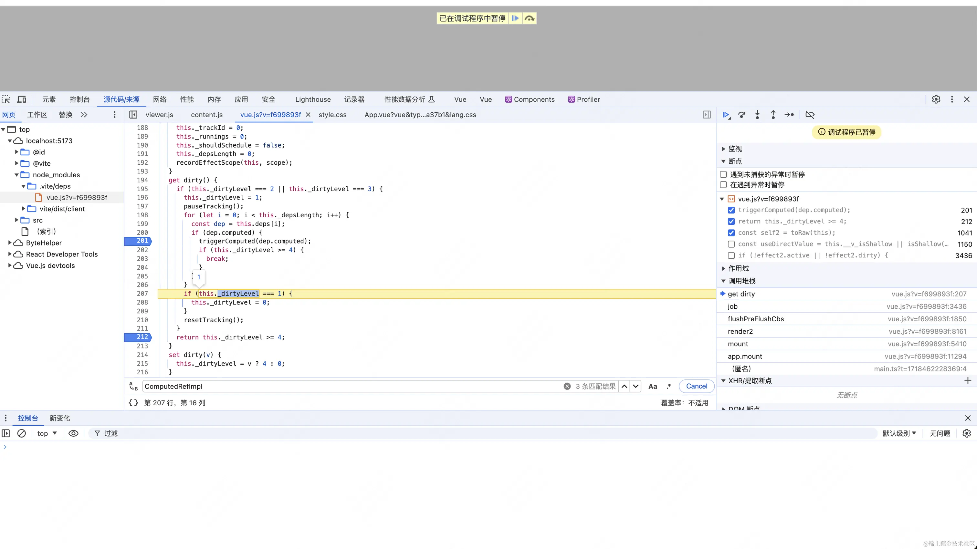Switch to the 网络 network tab
This screenshot has height=549, width=977.
click(x=160, y=99)
